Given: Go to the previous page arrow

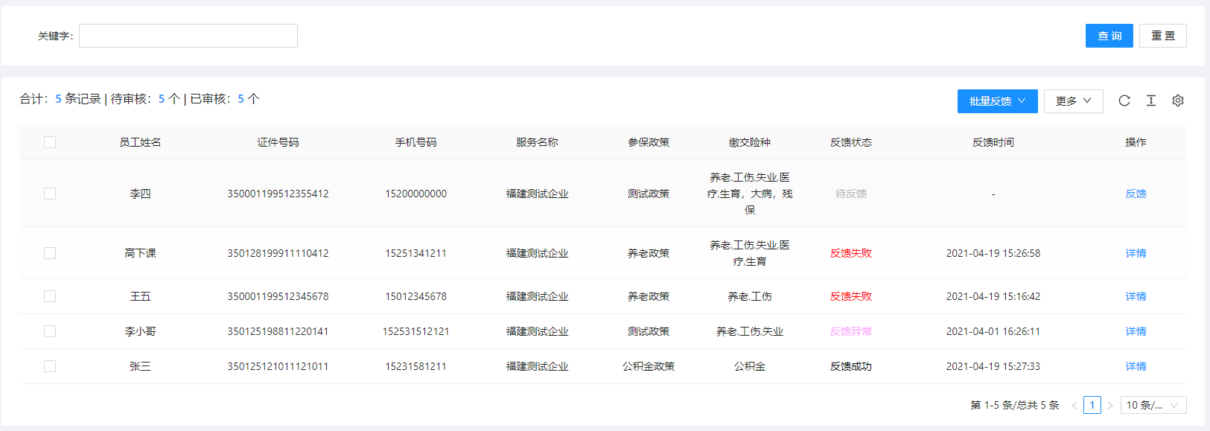Looking at the screenshot, I should pos(1074,406).
